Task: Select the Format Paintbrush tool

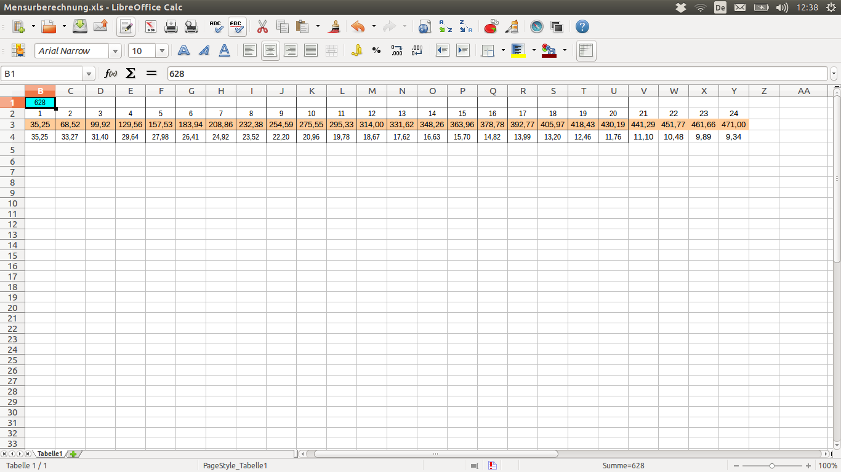Action: 334,26
